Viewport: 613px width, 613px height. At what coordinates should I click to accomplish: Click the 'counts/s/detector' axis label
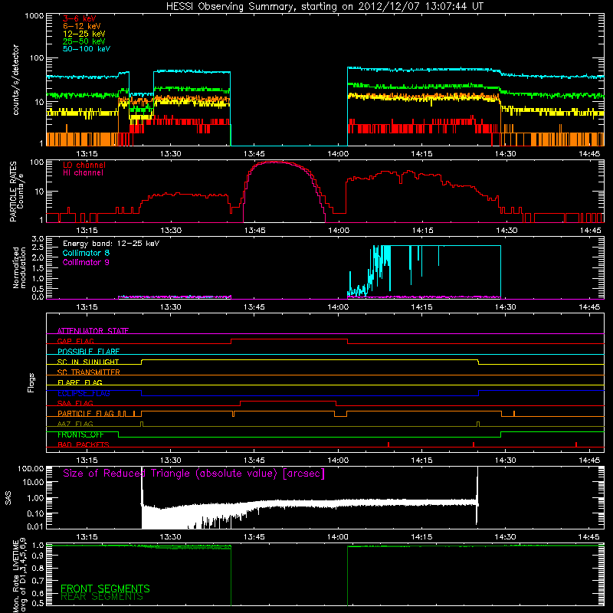point(16,80)
